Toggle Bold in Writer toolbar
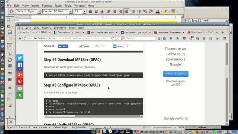Viewport: 238px width, 134px height. 90,12
